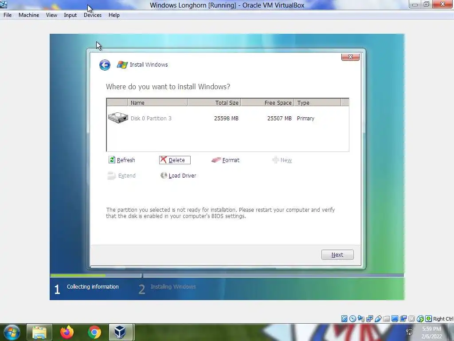Click the VirtualBox shared folders icon
This screenshot has width=454, height=341.
click(x=386, y=319)
